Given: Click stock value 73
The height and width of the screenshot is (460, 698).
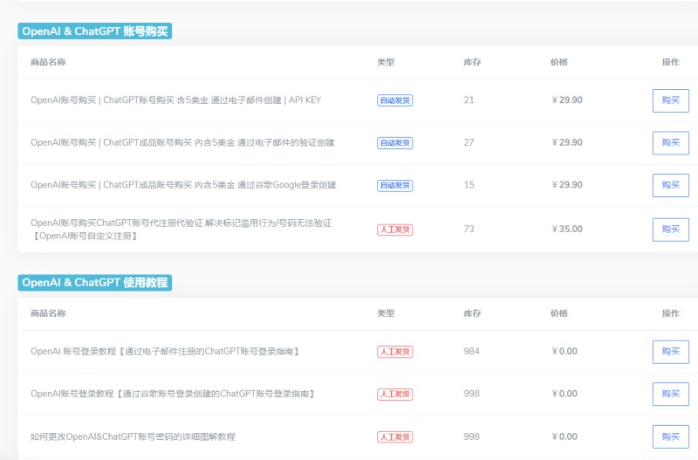Looking at the screenshot, I should pos(469,229).
